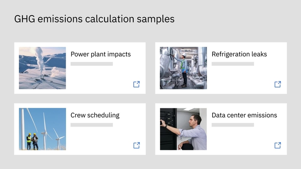Viewport: 301px width, 169px height.
Task: Select the wind turbines crew thumbnail
Action: tap(42, 129)
